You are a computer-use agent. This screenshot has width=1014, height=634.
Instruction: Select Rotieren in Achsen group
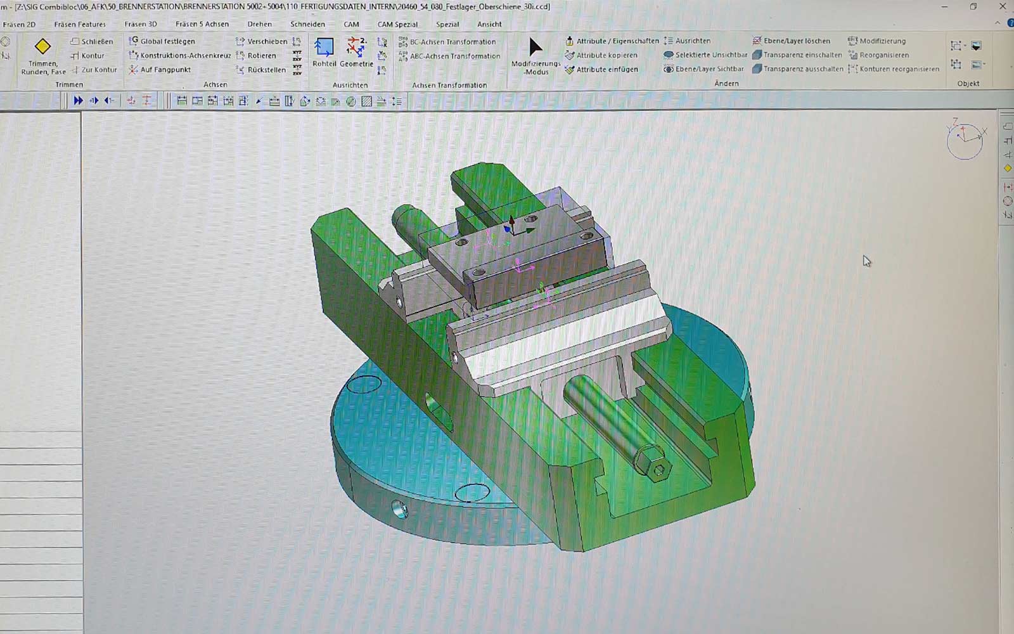point(256,56)
